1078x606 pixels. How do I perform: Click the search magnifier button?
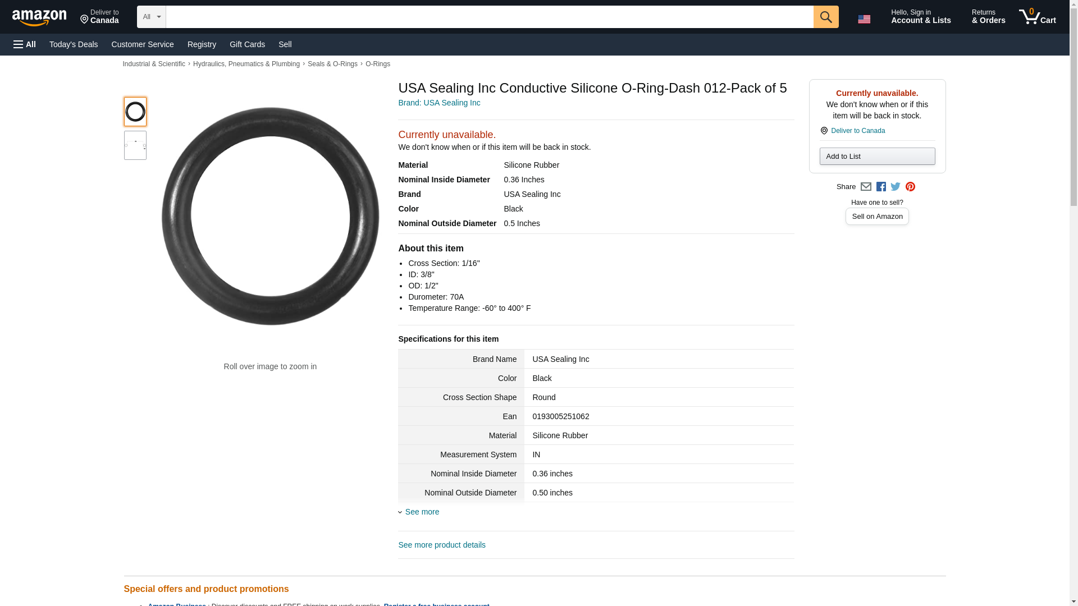click(825, 17)
